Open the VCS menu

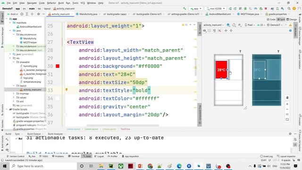coord(83,3)
